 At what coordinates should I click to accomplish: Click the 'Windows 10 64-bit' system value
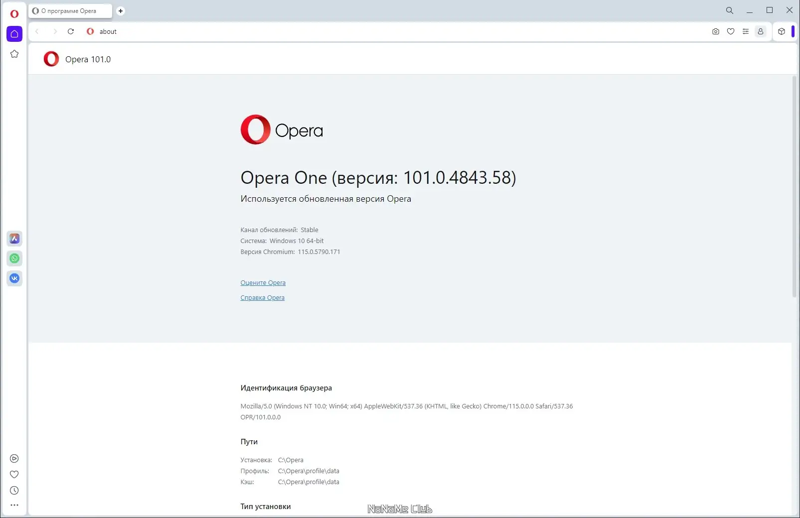pyautogui.click(x=297, y=241)
